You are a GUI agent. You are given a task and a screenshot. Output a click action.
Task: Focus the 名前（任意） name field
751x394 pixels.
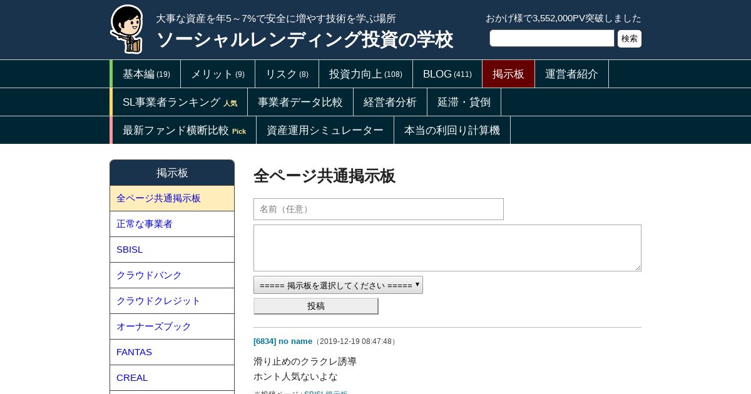[x=379, y=209]
